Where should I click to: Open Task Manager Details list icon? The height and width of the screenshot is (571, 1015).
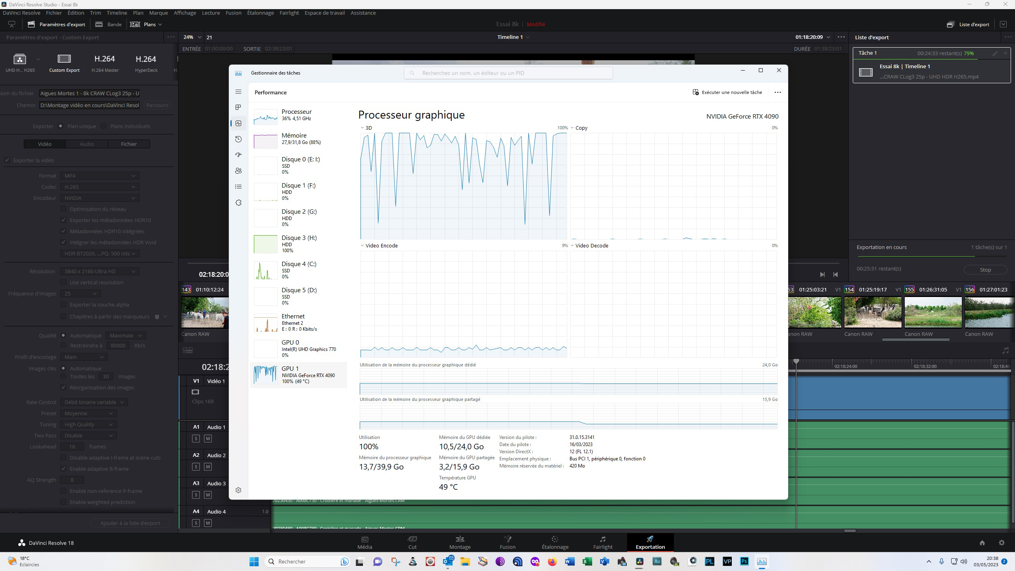click(238, 187)
